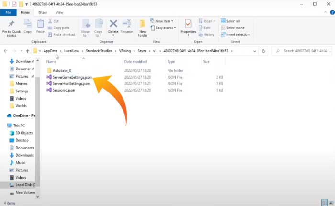The height and width of the screenshot is (206, 335).
Task: Click the Rename icon in ribbon
Action: click(126, 25)
